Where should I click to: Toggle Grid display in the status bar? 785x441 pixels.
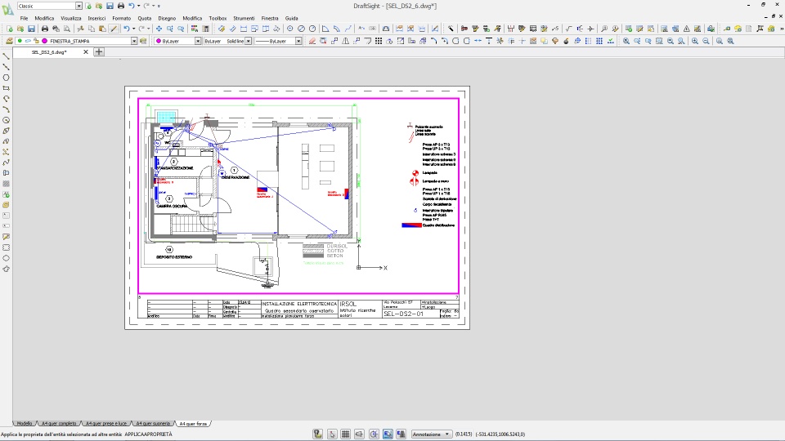(345, 434)
